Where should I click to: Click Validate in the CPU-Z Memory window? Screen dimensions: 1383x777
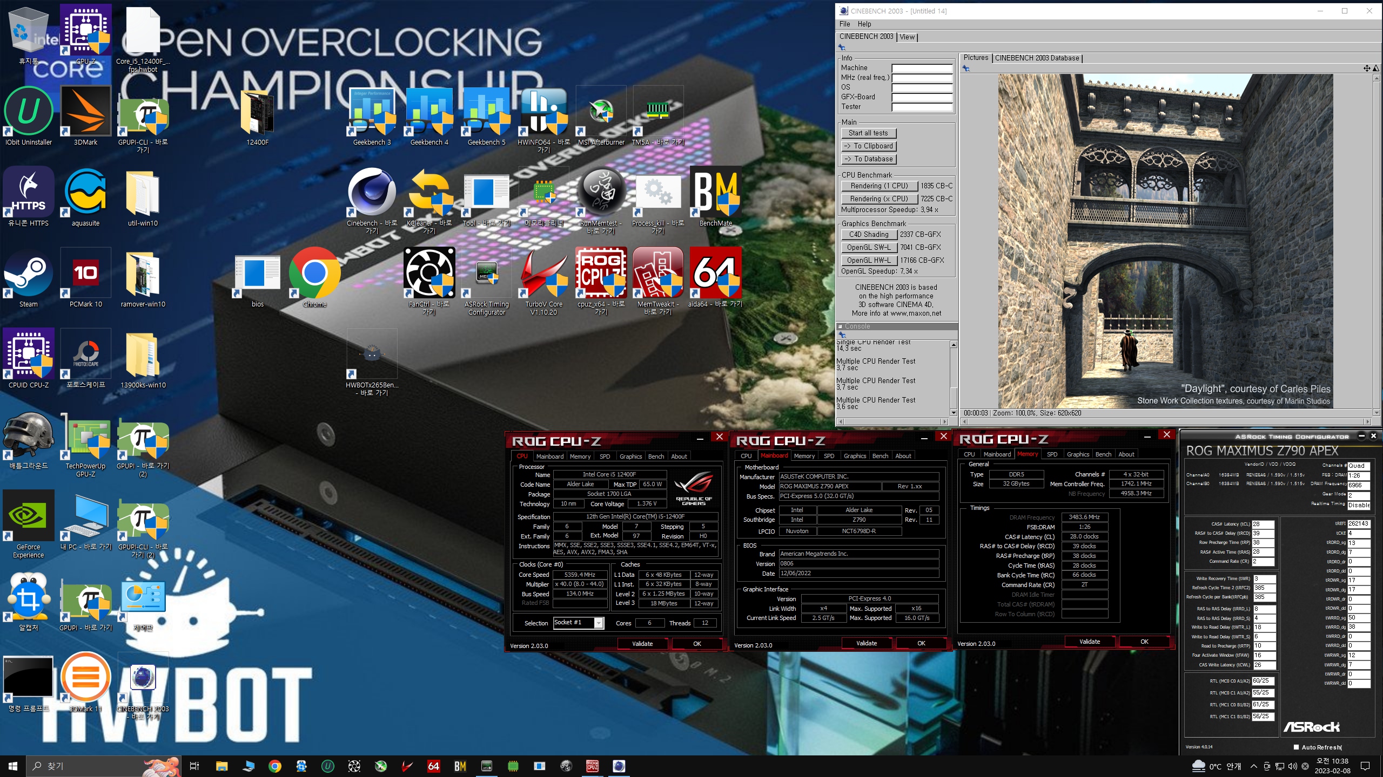(x=1089, y=642)
